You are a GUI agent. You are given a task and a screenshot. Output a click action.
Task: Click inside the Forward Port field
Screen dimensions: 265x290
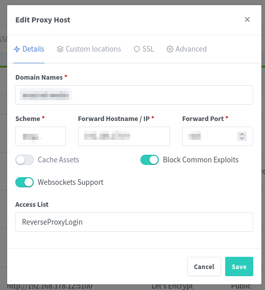(209, 136)
